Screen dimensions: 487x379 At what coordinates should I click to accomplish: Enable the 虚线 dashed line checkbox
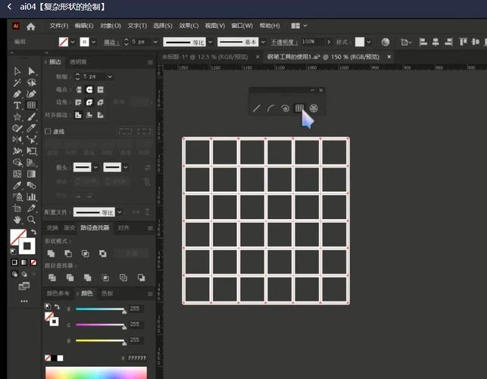[x=48, y=131]
